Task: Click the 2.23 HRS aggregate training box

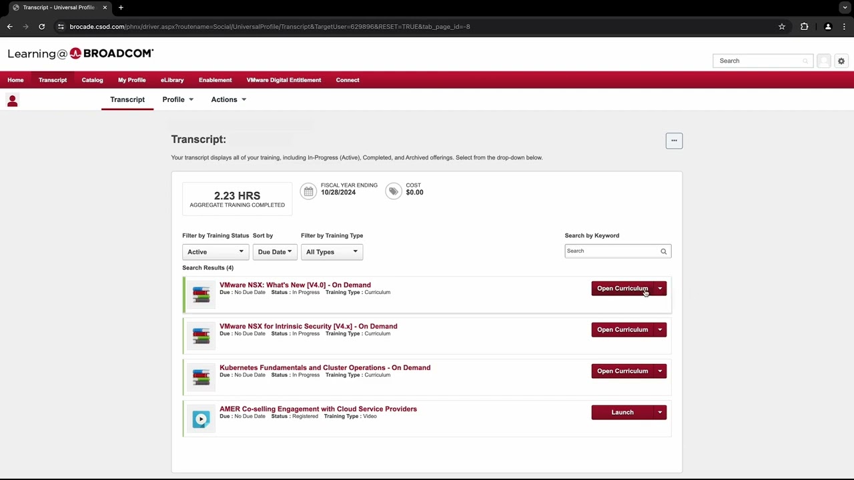Action: (237, 199)
